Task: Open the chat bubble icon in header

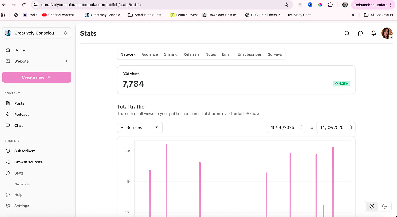Action: pyautogui.click(x=360, y=33)
